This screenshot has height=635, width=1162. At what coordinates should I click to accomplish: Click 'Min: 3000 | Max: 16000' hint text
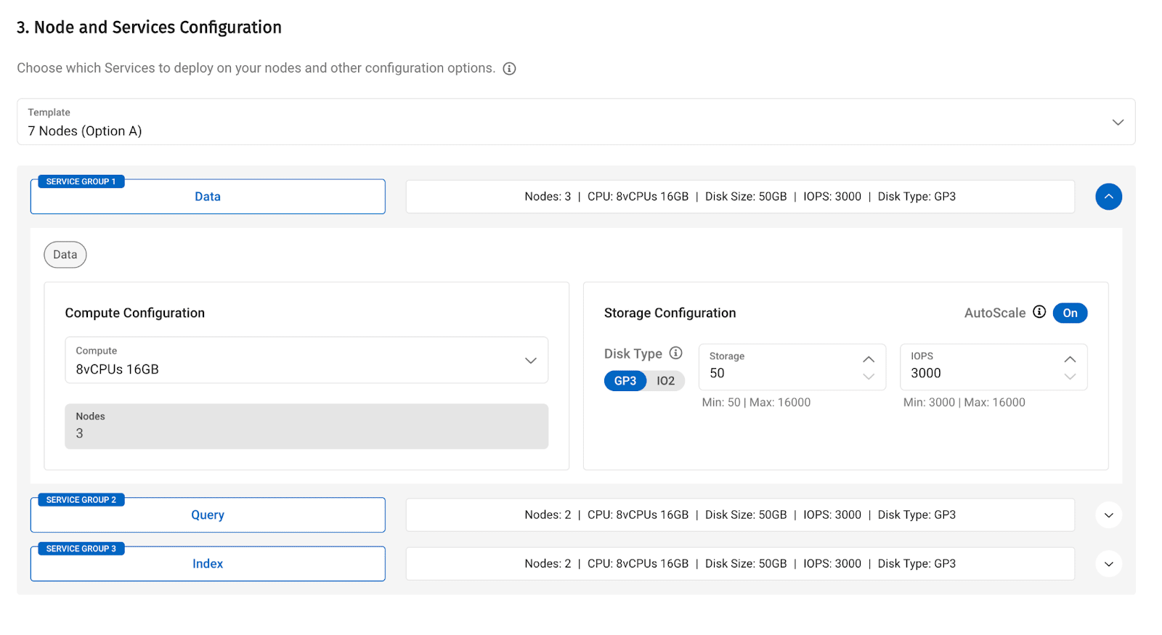pos(964,403)
